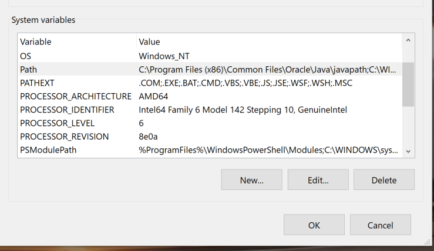Image resolution: width=434 pixels, height=251 pixels.
Task: Select the Path variable row
Action: pos(210,69)
